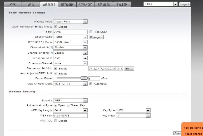This screenshot has height=136, width=203.
Task: Open the Security dropdown
Action: 70,101
